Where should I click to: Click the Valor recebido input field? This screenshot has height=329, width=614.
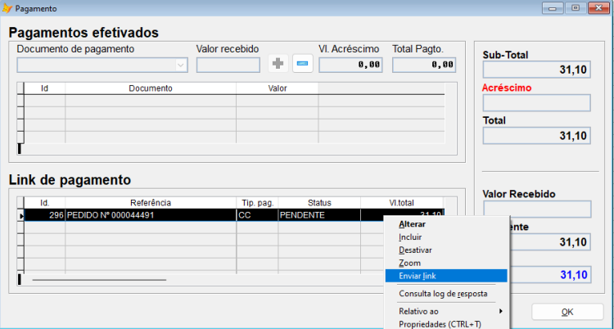[228, 65]
